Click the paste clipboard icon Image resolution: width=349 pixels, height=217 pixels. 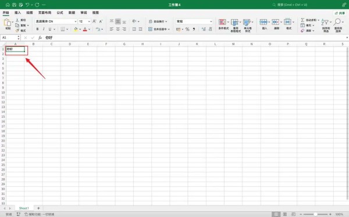(x=8, y=23)
